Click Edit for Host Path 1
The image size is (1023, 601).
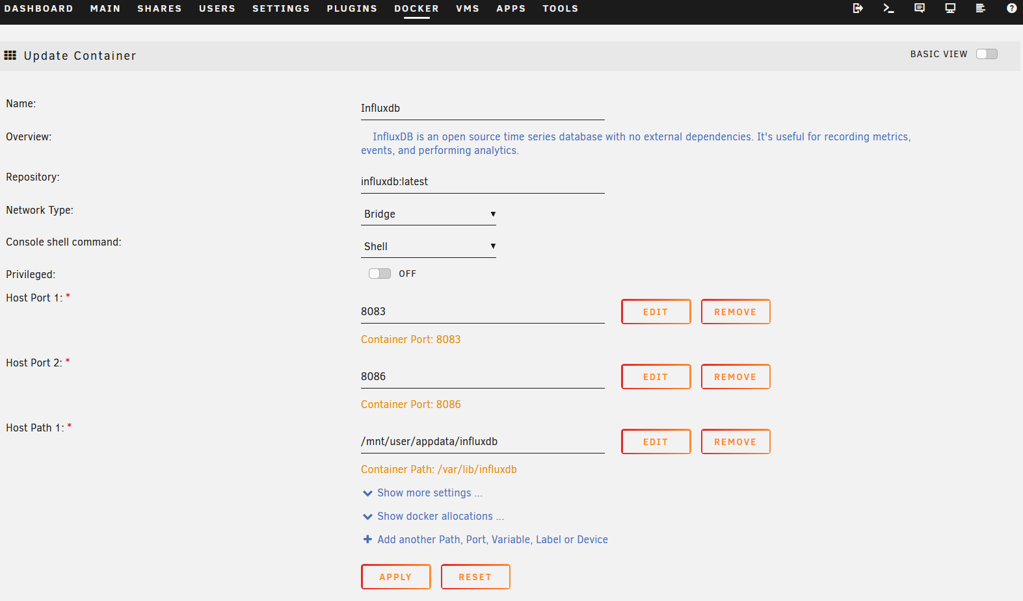(x=656, y=442)
